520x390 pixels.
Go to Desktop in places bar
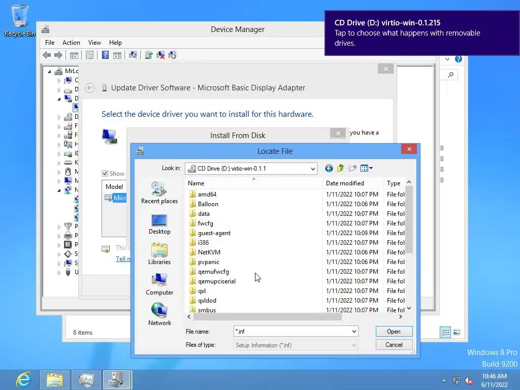tap(159, 224)
